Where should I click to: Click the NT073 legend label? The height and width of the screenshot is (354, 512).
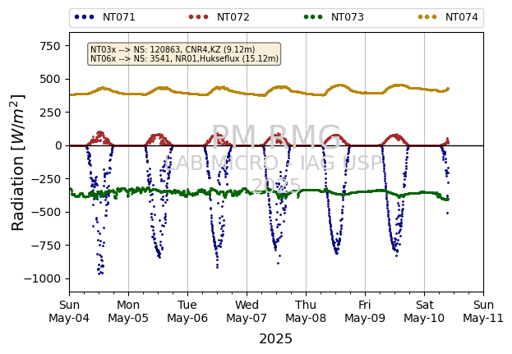(x=348, y=17)
